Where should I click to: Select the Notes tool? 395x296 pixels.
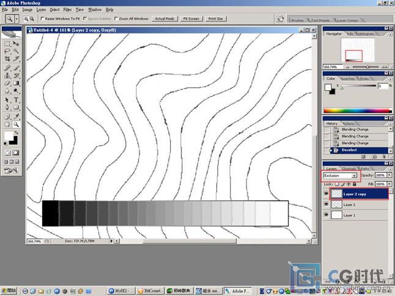(x=7, y=117)
